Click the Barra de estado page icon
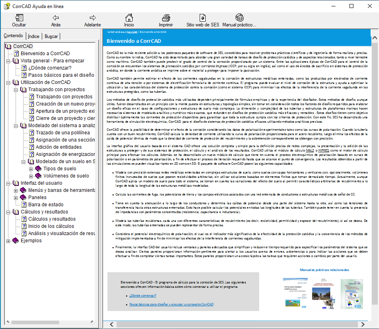379x329 pixels. (x=24, y=205)
